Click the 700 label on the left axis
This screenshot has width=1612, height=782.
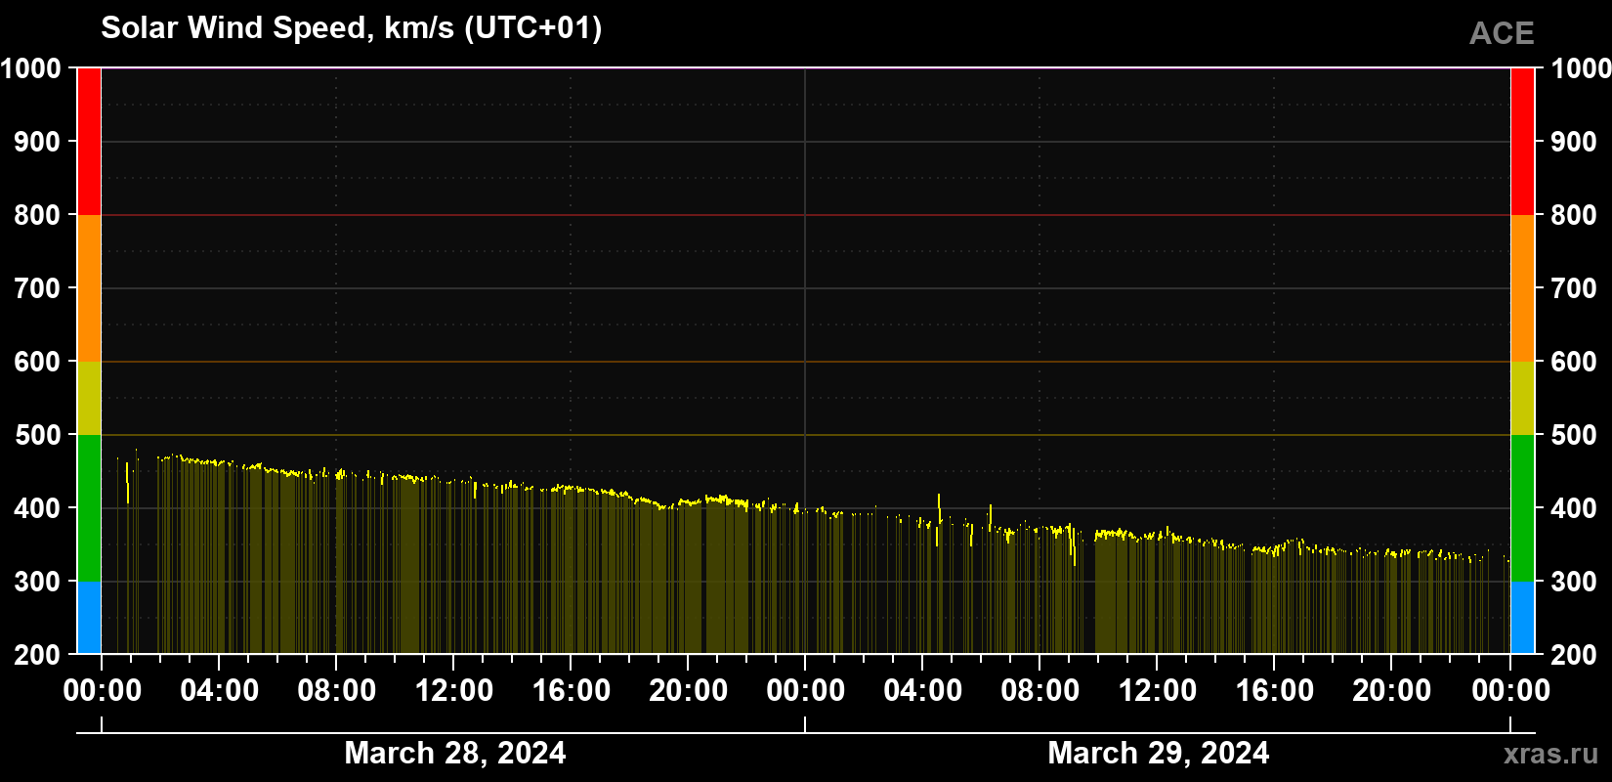pyautogui.click(x=38, y=288)
